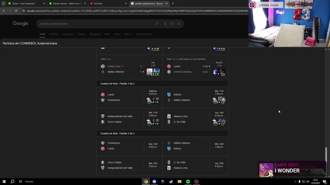The width and height of the screenshot is (330, 185).
Task: Play Independiente del Valle vs Once Caldas preview
Action: tap(153, 122)
